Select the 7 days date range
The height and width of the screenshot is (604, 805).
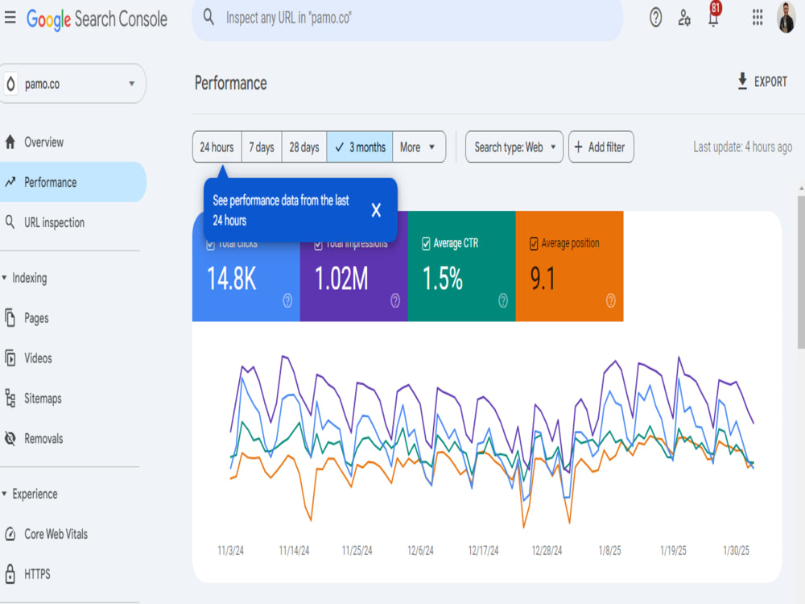[262, 147]
